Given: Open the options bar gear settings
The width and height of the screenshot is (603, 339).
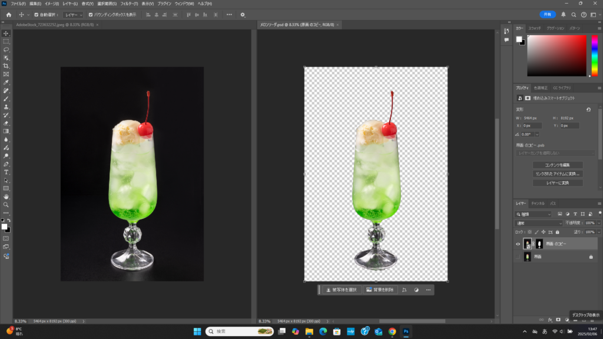Looking at the screenshot, I should (x=243, y=15).
